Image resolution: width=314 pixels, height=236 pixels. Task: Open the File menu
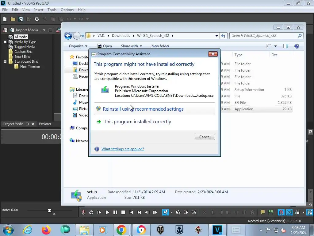[5, 10]
